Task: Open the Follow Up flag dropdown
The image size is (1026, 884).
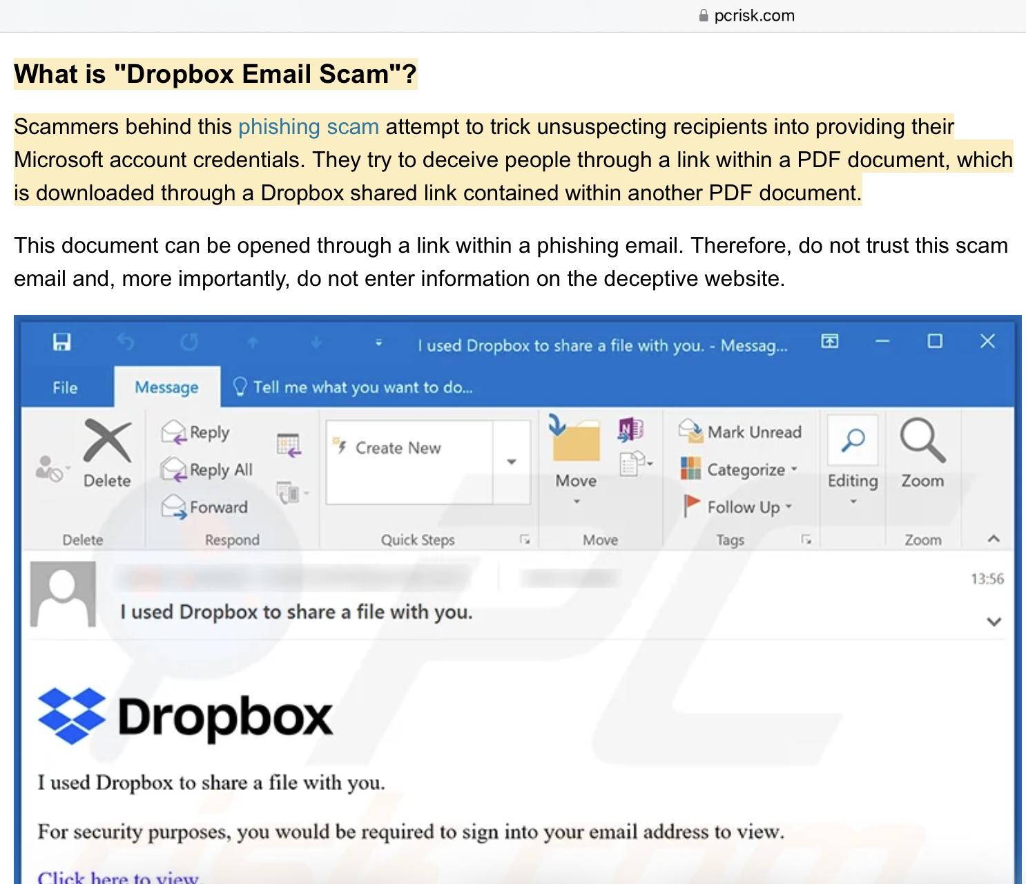Action: pos(737,507)
